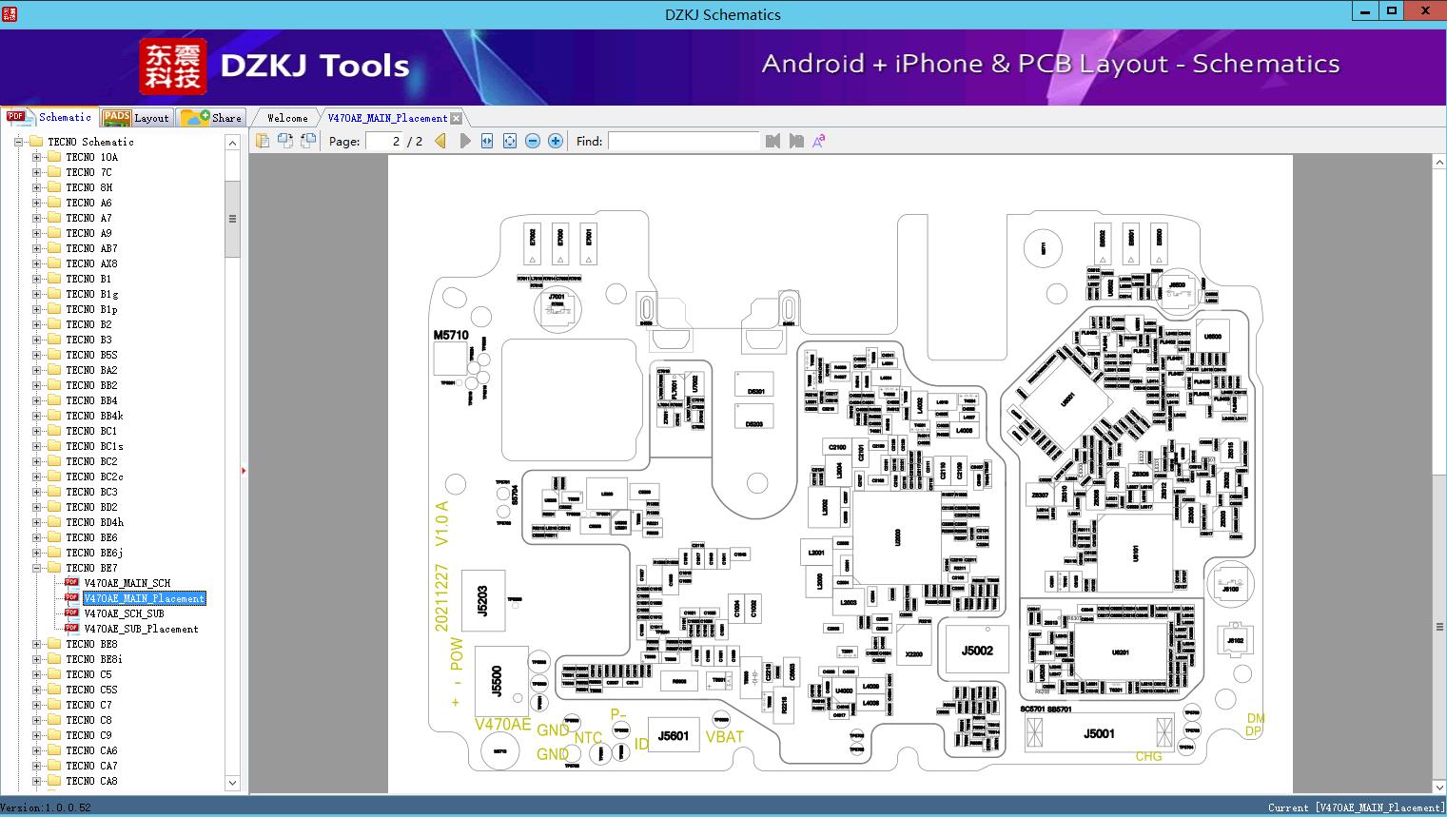The image size is (1447, 817).
Task: Click the fit-to-width icon
Action: 487,141
